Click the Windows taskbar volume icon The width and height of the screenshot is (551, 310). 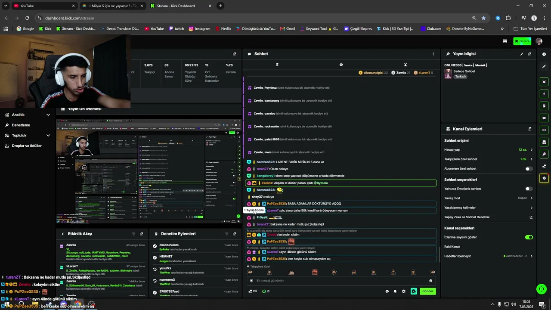[513, 304]
